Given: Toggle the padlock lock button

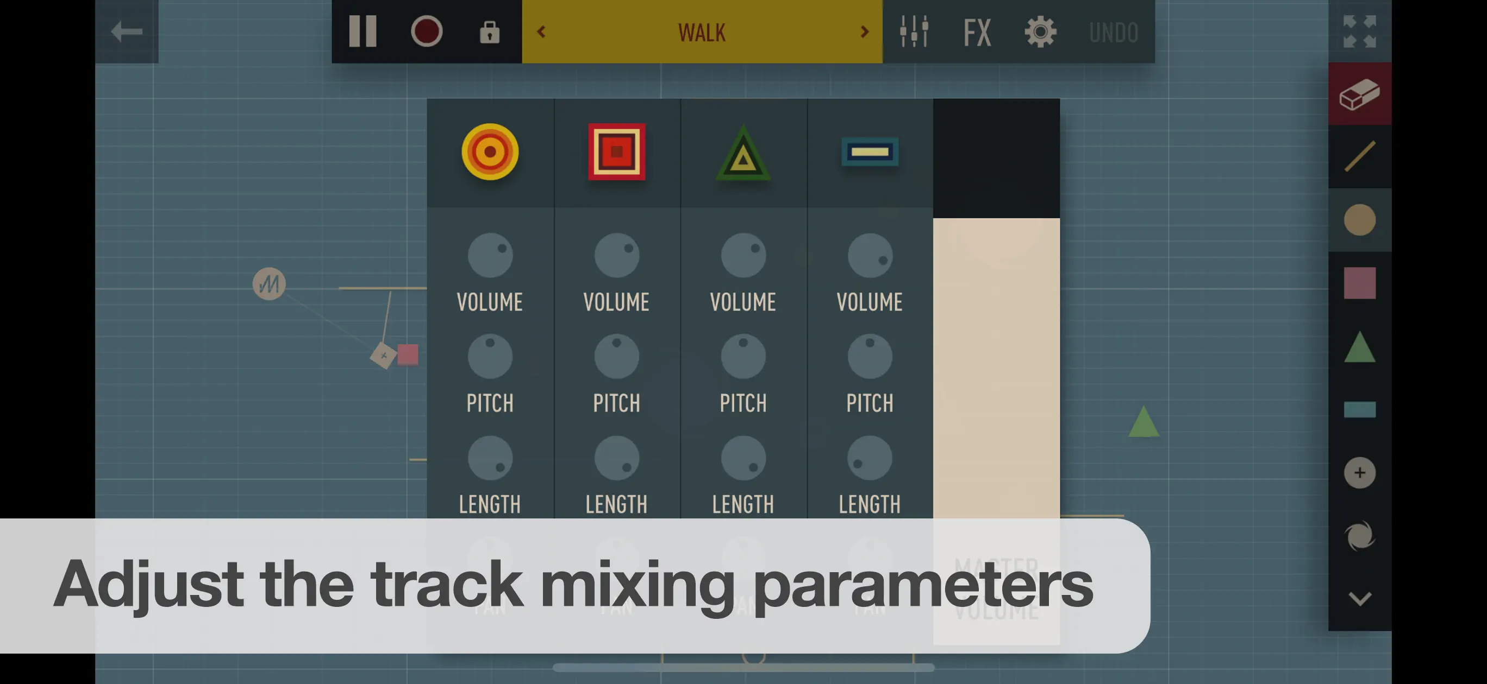Looking at the screenshot, I should [x=490, y=32].
